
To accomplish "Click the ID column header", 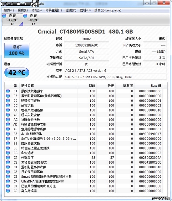I will (x=15, y=85).
